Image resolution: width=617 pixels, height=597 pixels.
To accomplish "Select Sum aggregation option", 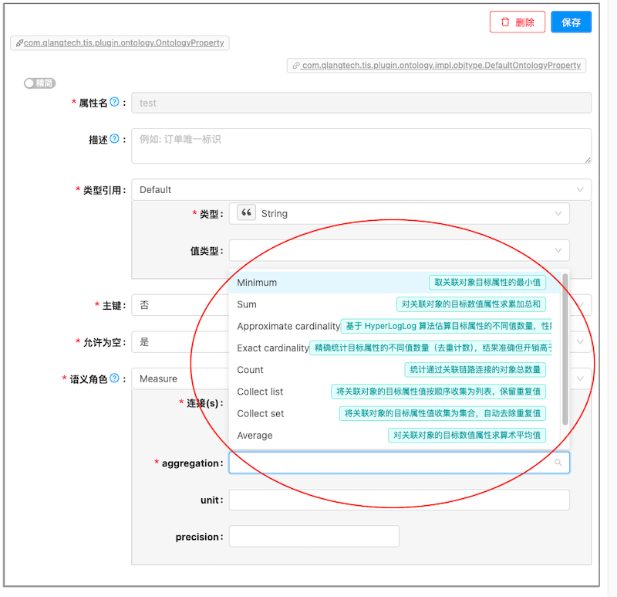I will pyautogui.click(x=394, y=304).
